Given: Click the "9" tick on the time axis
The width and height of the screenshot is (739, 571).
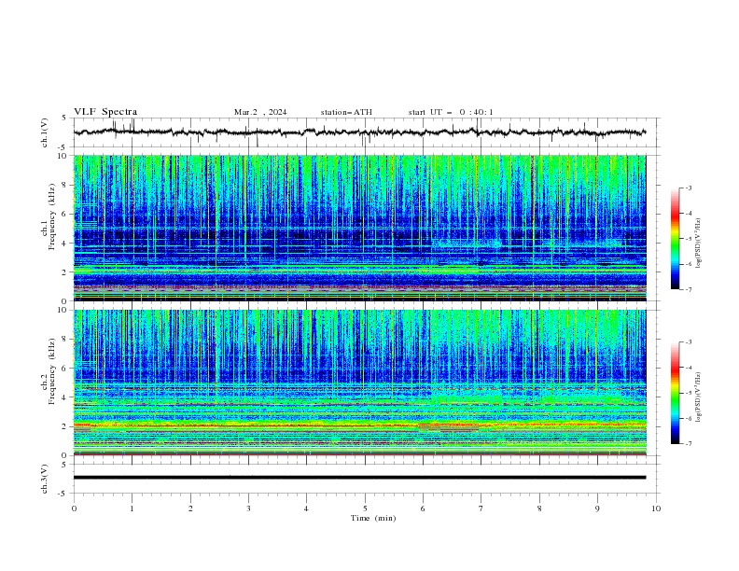Looking at the screenshot, I should coord(597,508).
